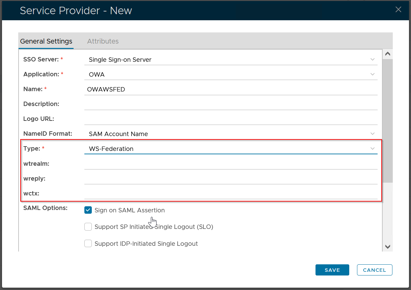411x290 pixels.
Task: Expand the Application dropdown showing OWA
Action: (230, 75)
